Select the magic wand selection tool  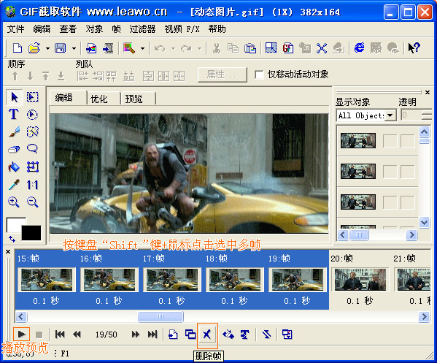click(32, 131)
